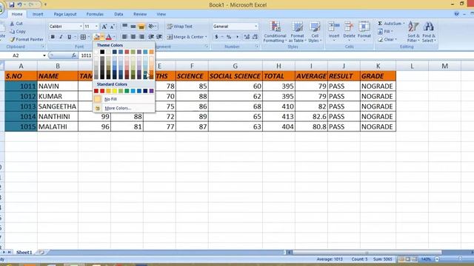The height and width of the screenshot is (266, 474).
Task: Switch to the Data tab
Action: click(x=118, y=14)
